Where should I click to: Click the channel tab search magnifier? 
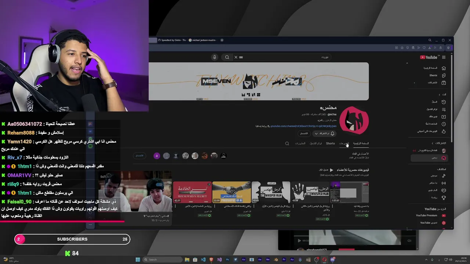pos(287,143)
